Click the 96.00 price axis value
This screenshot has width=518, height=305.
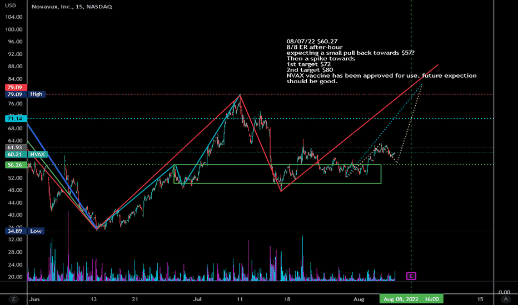pos(15,42)
